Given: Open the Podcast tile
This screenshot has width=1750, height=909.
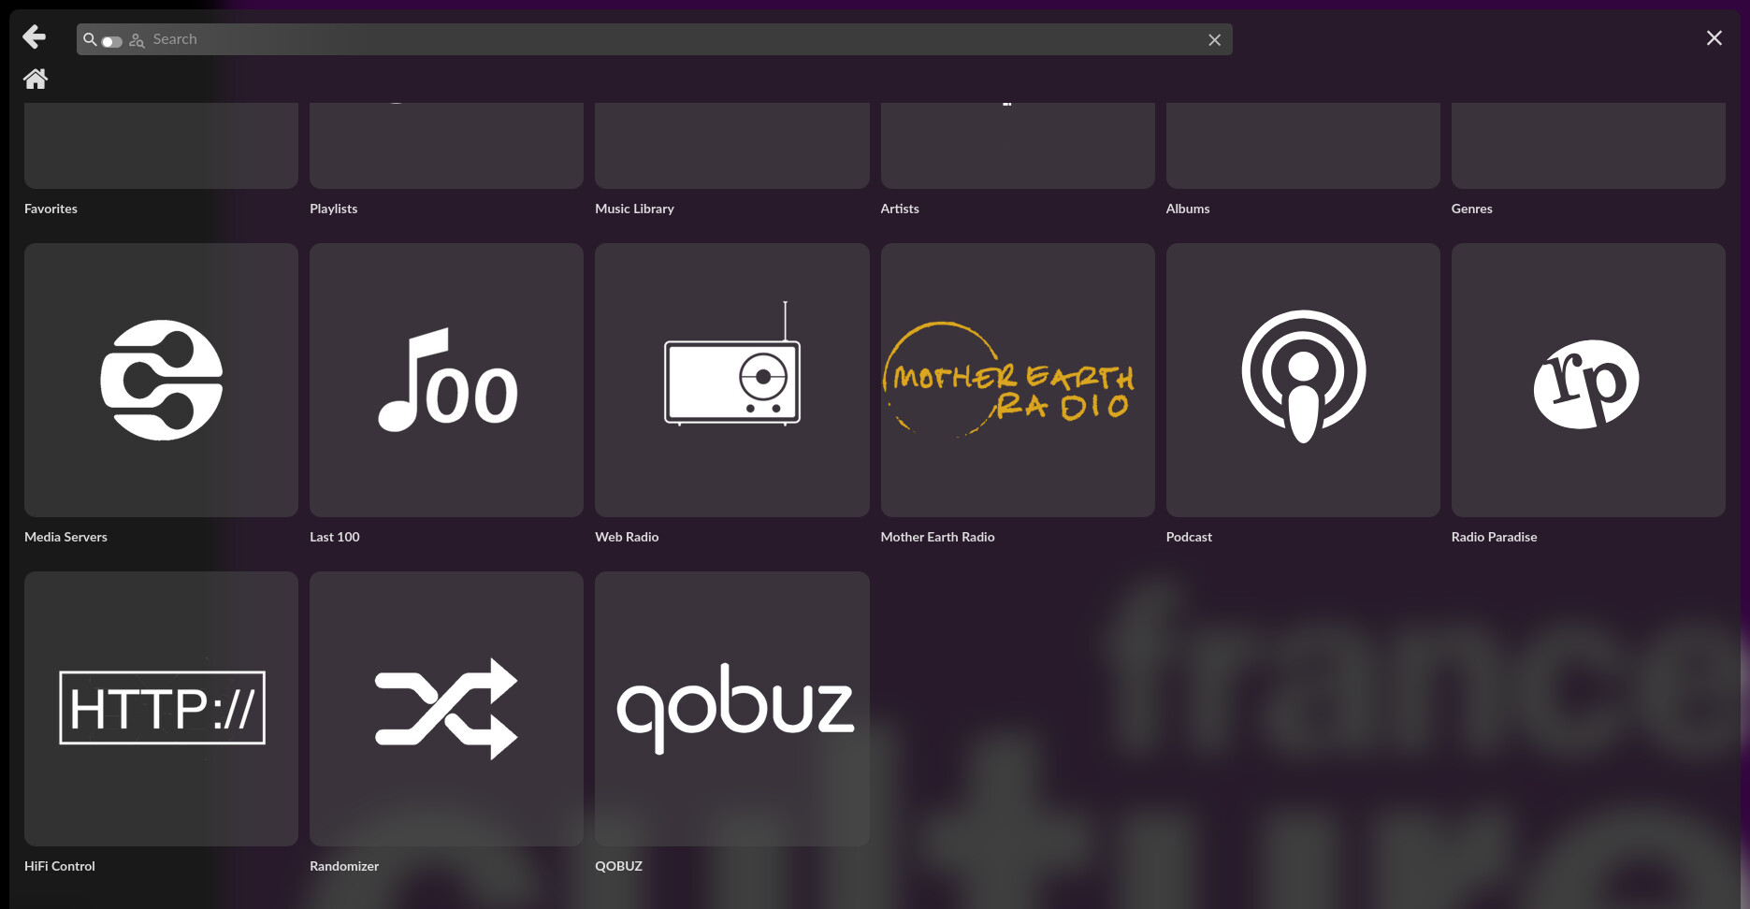Looking at the screenshot, I should click(x=1302, y=381).
